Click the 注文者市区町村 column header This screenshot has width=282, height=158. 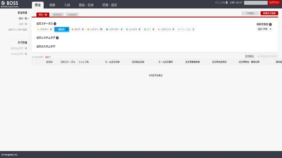(x=219, y=62)
